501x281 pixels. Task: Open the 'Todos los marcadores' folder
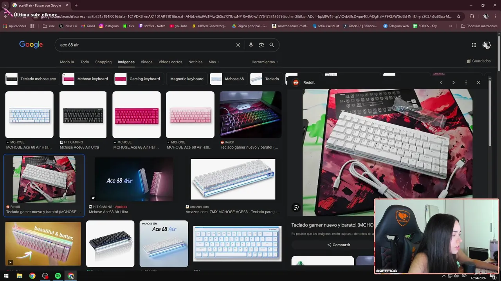point(479,26)
